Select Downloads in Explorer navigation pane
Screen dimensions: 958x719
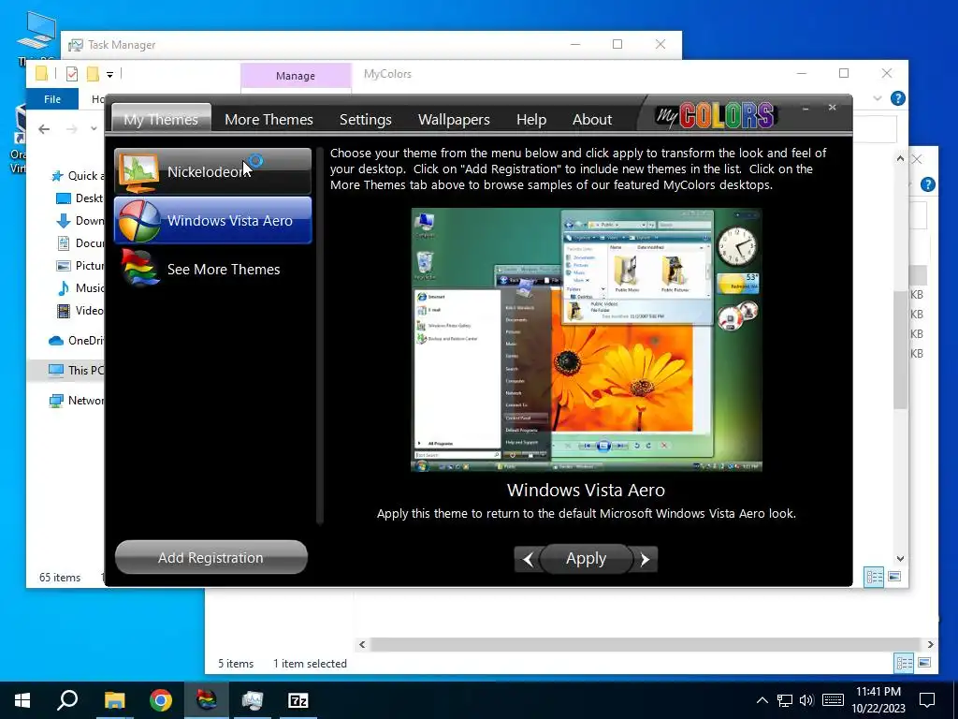[x=80, y=221]
